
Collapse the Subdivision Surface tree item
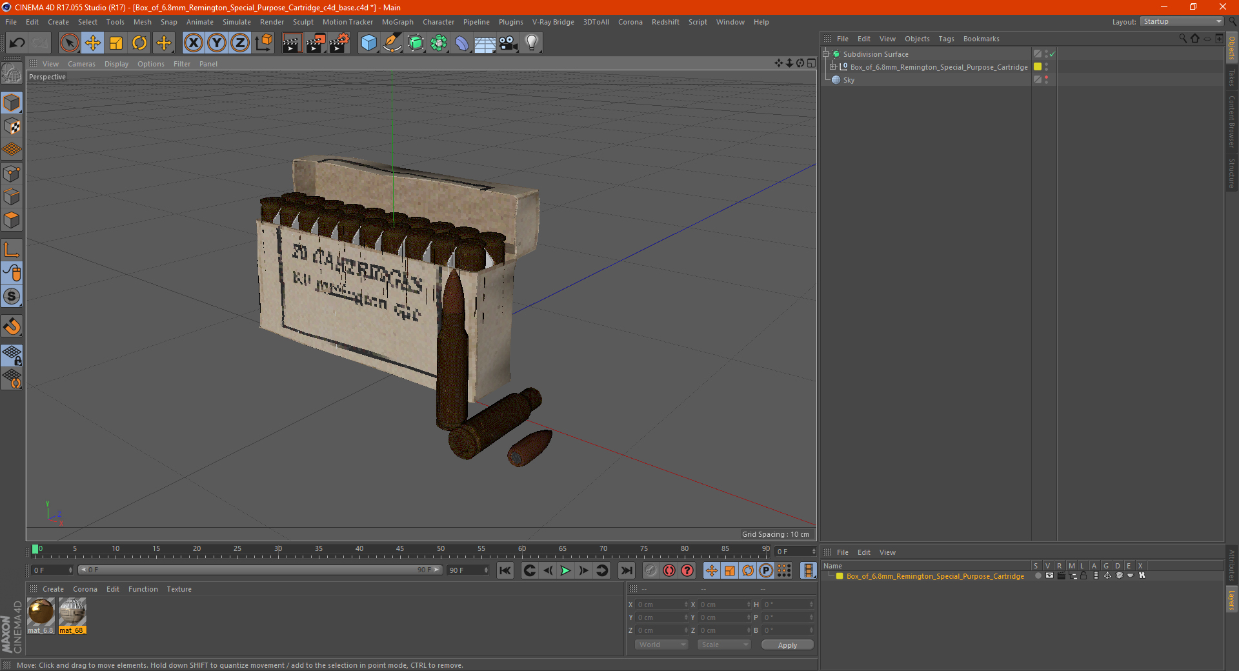[x=825, y=54]
